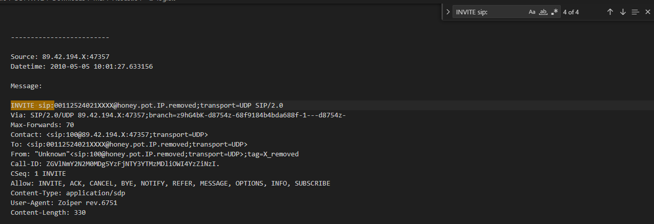Click the "Message:" label line
Screen dimensions: 654x224
pyautogui.click(x=26, y=86)
